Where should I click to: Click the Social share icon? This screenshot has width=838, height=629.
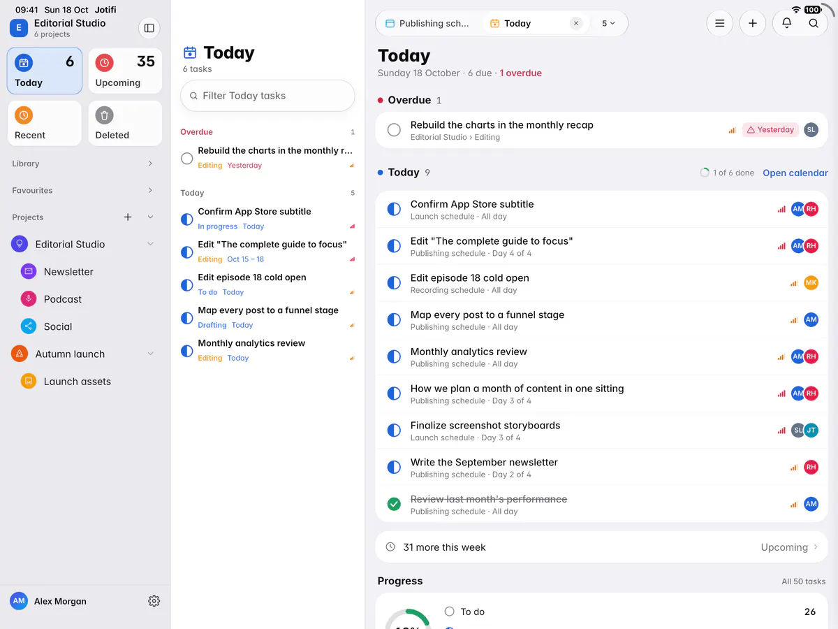[x=29, y=326]
